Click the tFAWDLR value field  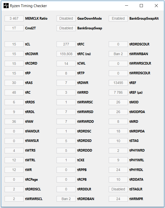click(14, 131)
